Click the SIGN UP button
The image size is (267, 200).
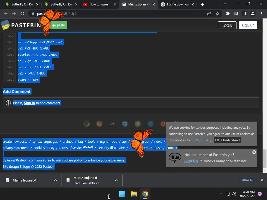(248, 25)
